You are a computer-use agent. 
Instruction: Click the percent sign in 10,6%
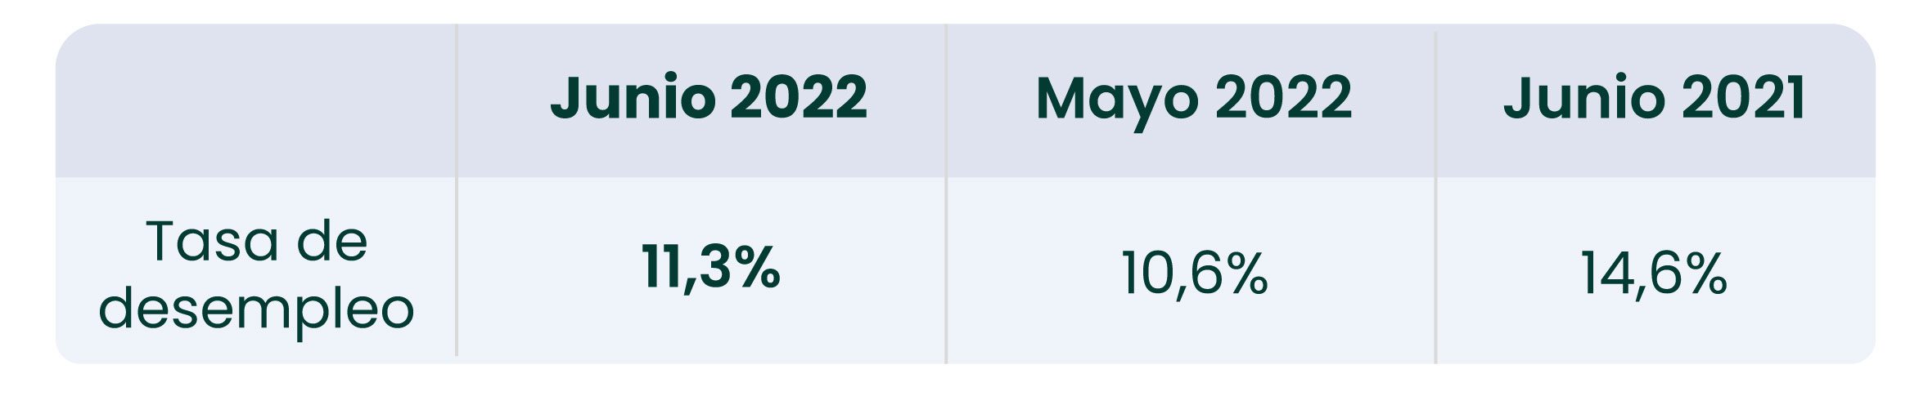pos(1245,273)
